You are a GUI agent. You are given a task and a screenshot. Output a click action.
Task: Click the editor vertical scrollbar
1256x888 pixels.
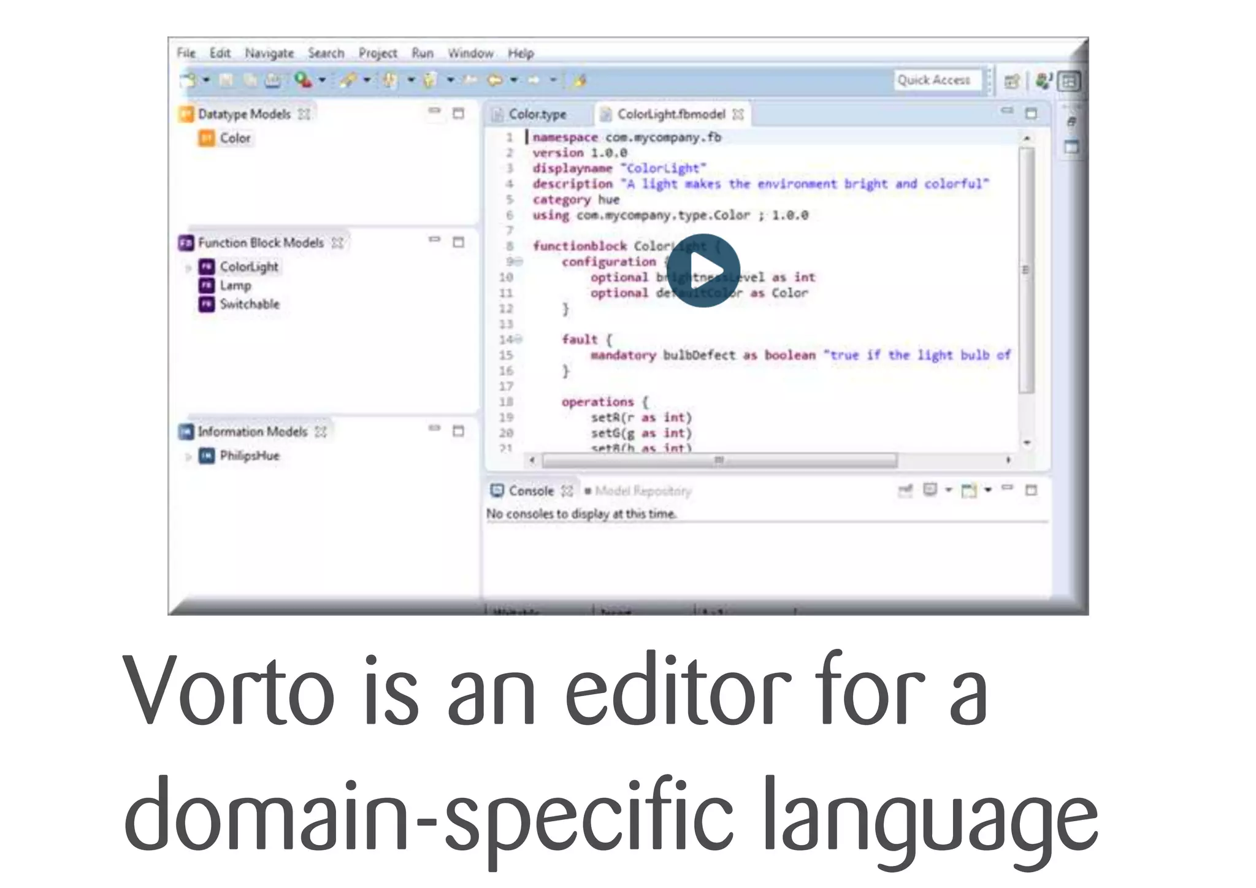coord(1027,270)
